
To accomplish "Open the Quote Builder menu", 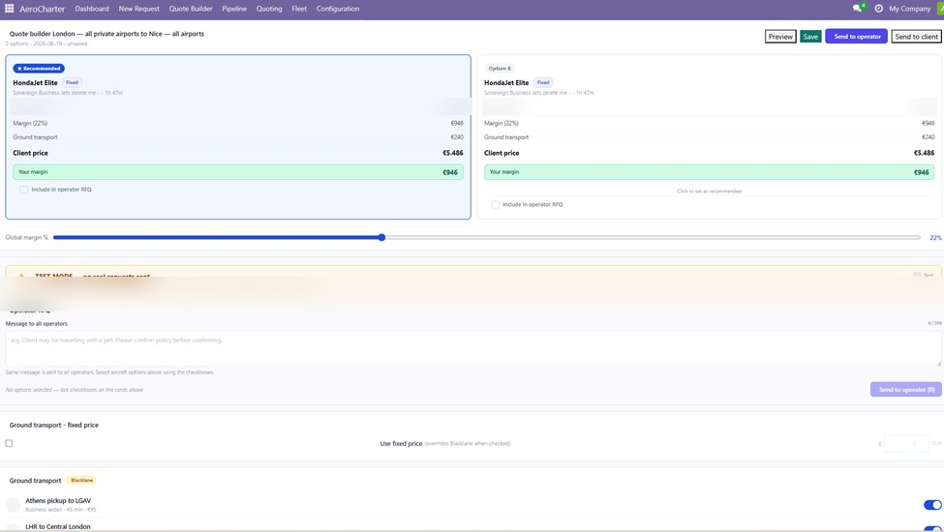I will tap(190, 9).
